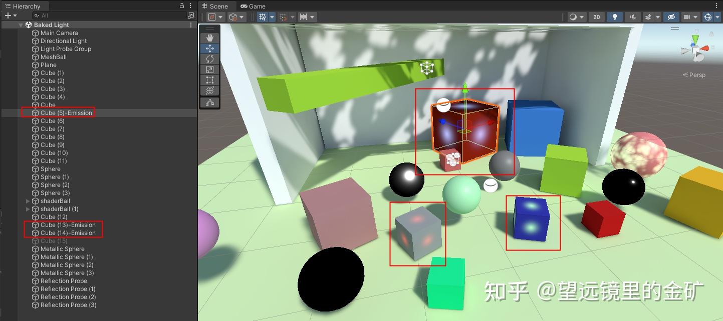Toggle Scene visibility with the eye icon

[671, 16]
